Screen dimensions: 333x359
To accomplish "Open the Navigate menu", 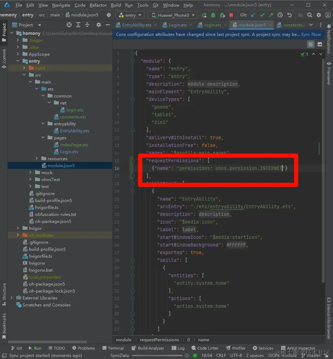I will 61,5.
